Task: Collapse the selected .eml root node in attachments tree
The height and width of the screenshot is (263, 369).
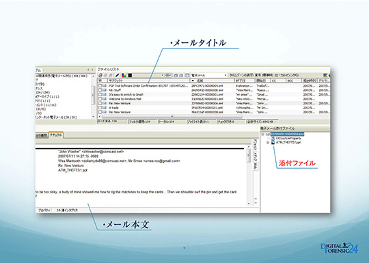Action: [263, 135]
